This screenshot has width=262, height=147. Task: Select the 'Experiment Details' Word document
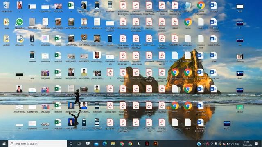pyautogui.click(x=201, y=122)
